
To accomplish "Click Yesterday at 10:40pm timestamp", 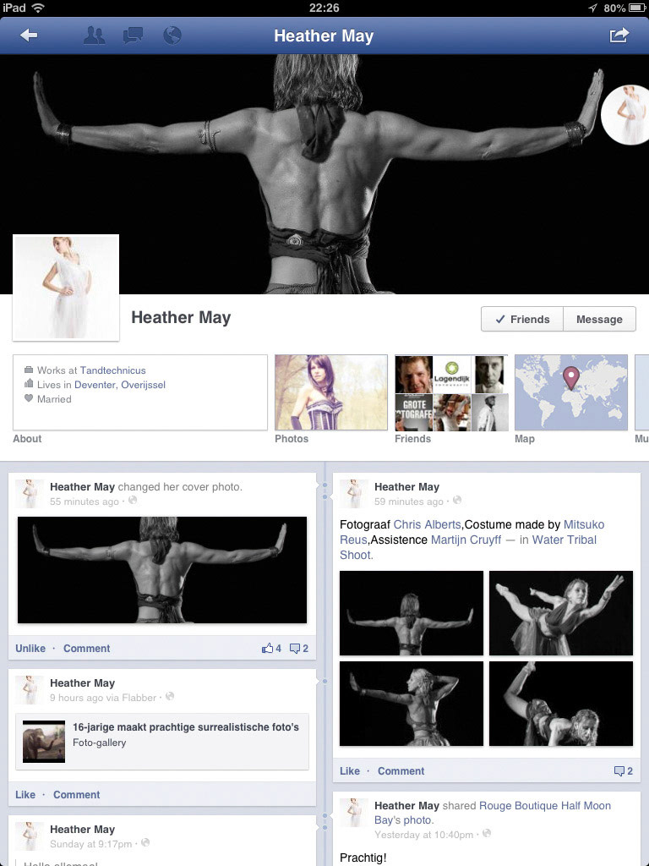I will tap(424, 835).
